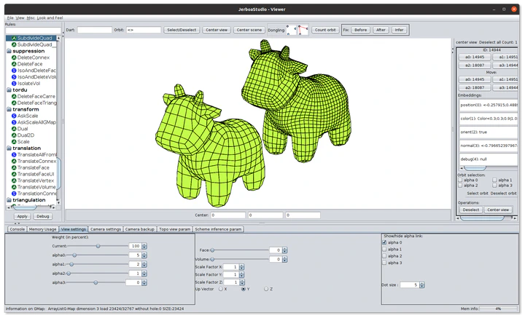Select the TranslateFaceUI rule icon
The image size is (525, 318).
[x=14, y=174]
